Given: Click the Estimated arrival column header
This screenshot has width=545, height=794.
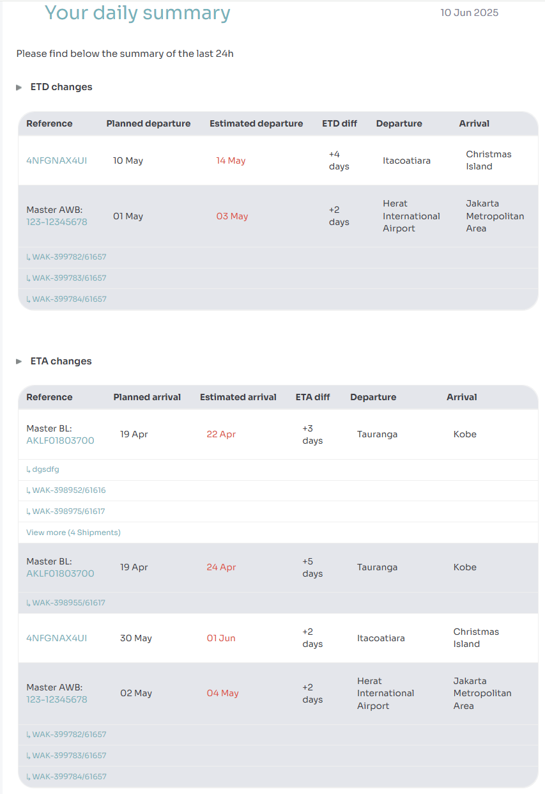Looking at the screenshot, I should (x=238, y=397).
